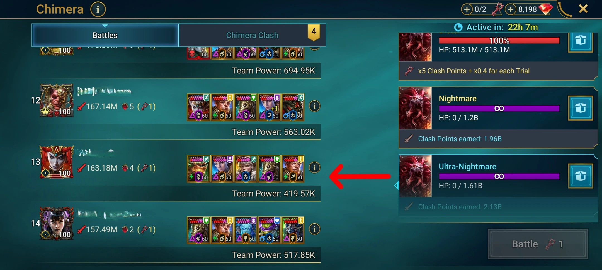Open Ultra-Nightmare rewards chest icon
Screen dimensions: 602x270
point(581,176)
